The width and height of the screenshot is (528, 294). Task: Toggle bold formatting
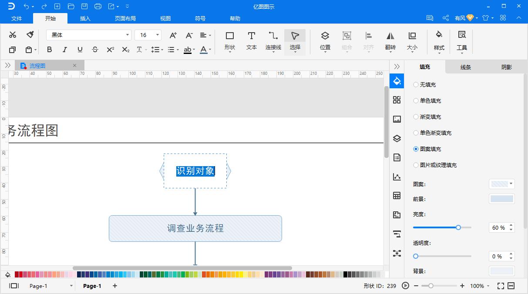49,50
